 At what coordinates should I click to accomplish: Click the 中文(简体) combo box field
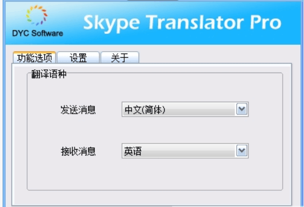(x=185, y=109)
